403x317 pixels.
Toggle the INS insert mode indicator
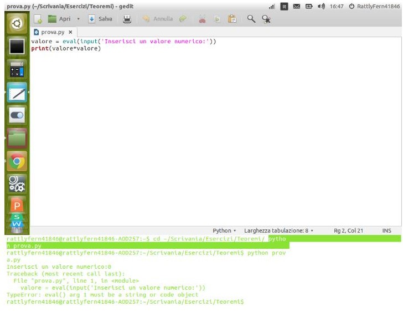click(x=386, y=231)
